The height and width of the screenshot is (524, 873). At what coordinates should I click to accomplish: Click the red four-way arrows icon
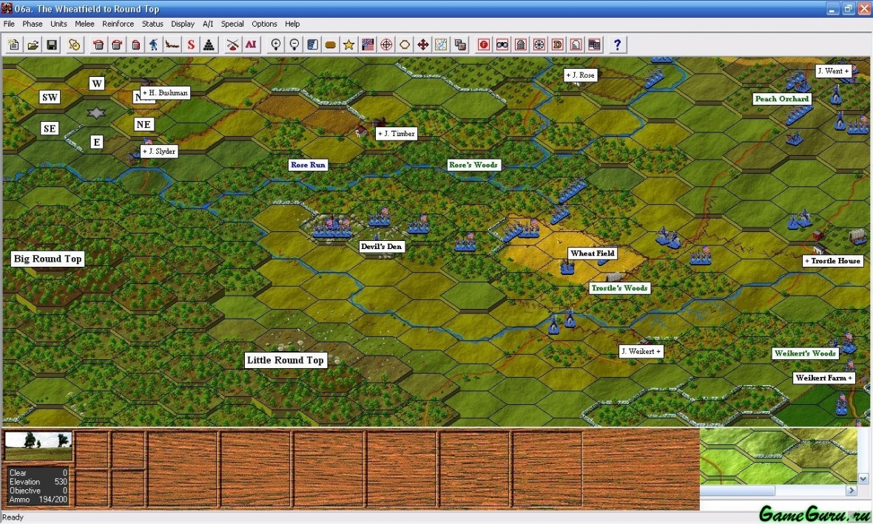click(423, 45)
